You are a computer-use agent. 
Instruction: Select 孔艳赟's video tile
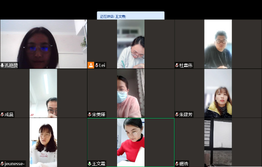coord(43,44)
